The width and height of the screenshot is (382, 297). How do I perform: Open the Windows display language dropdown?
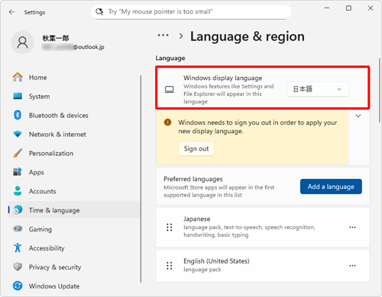(318, 89)
